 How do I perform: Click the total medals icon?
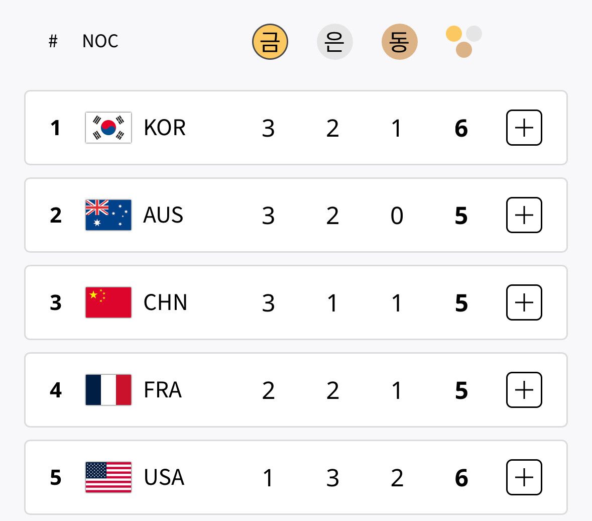(x=463, y=42)
